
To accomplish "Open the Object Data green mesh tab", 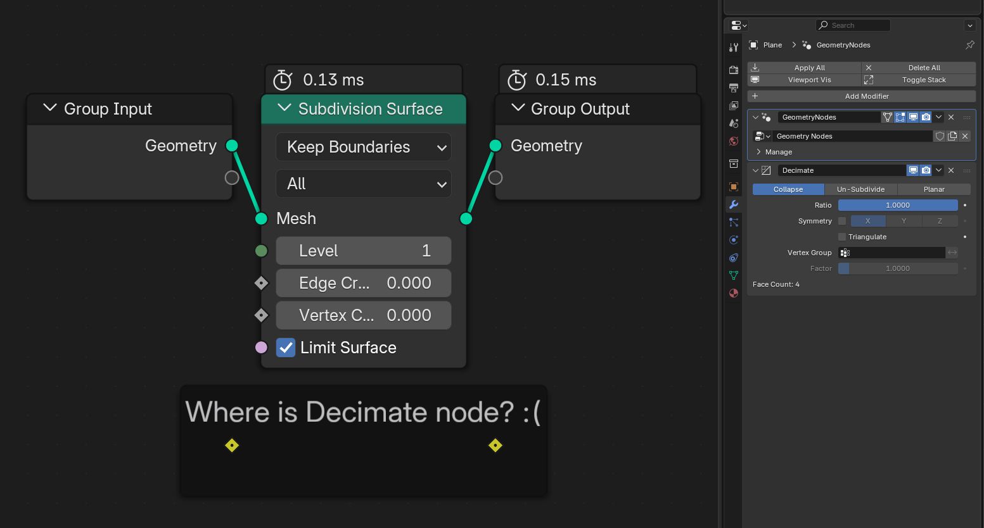I will (x=734, y=275).
